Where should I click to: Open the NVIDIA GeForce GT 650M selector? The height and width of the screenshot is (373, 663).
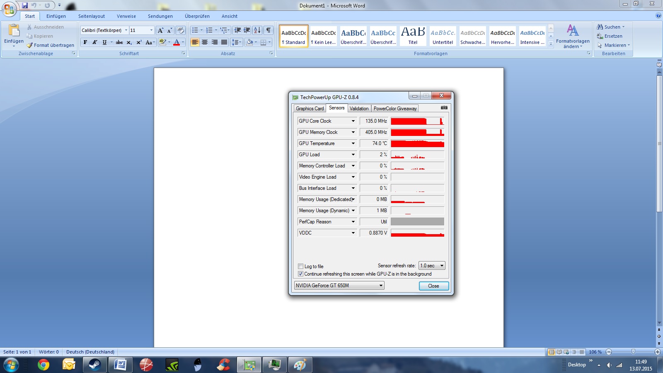tap(339, 286)
